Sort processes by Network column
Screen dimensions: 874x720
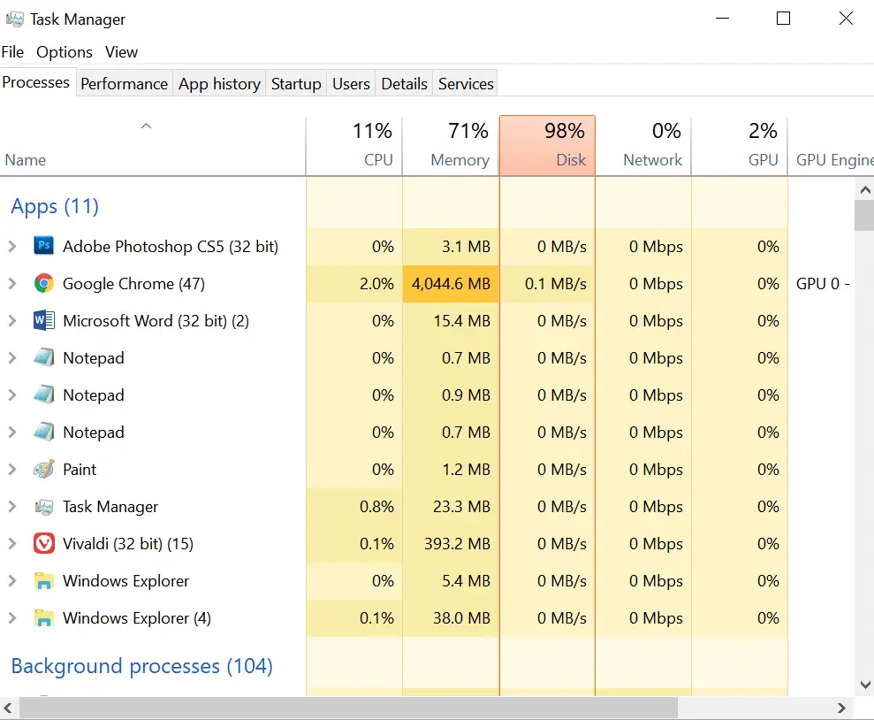coord(643,146)
